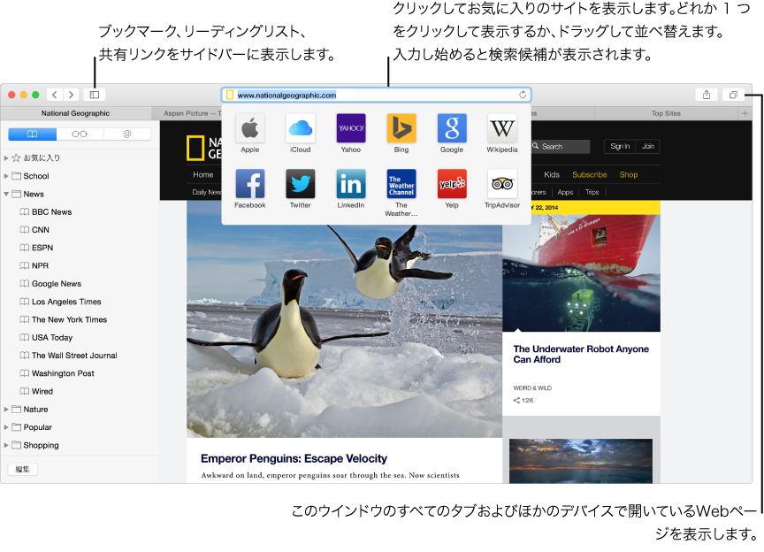
Task: Expand the お気に入り favorites folder
Action: 6,158
